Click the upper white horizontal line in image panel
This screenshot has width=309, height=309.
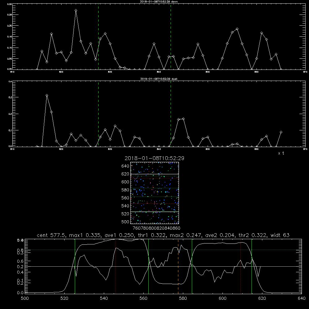tap(154, 174)
